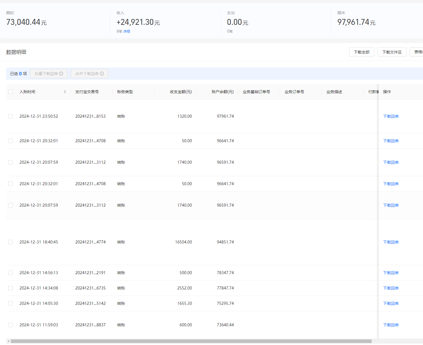Click the 支付宝交易号 column header
Image resolution: width=423 pixels, height=345 pixels.
87,92
